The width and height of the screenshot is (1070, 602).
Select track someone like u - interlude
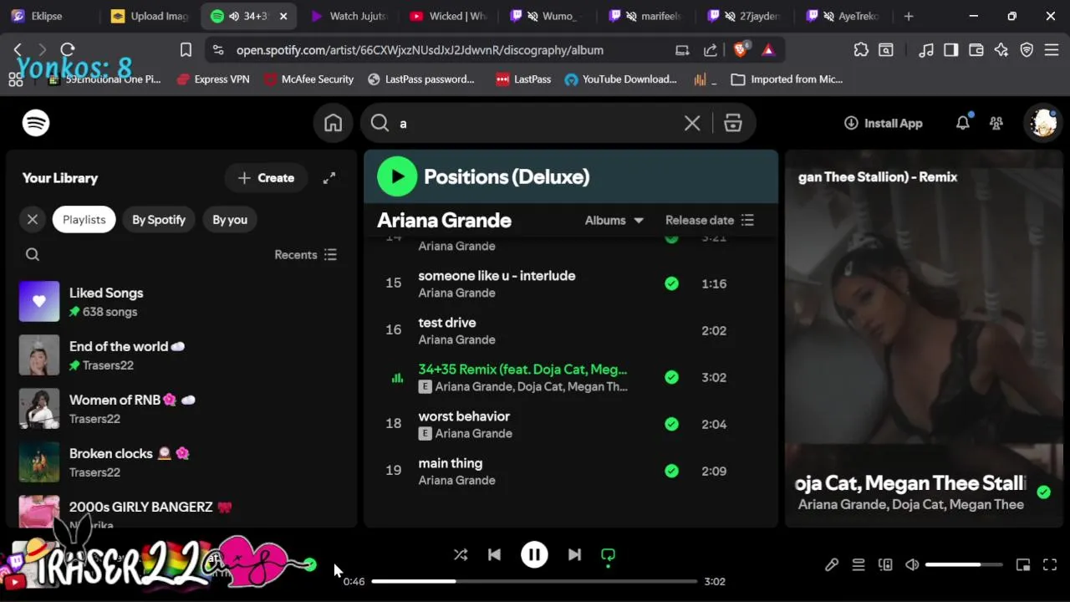click(x=497, y=276)
